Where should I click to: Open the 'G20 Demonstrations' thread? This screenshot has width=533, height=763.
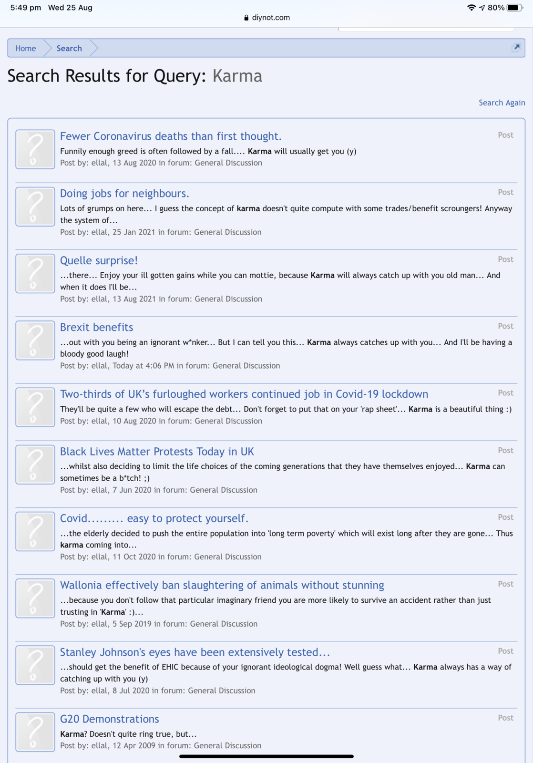click(x=110, y=719)
